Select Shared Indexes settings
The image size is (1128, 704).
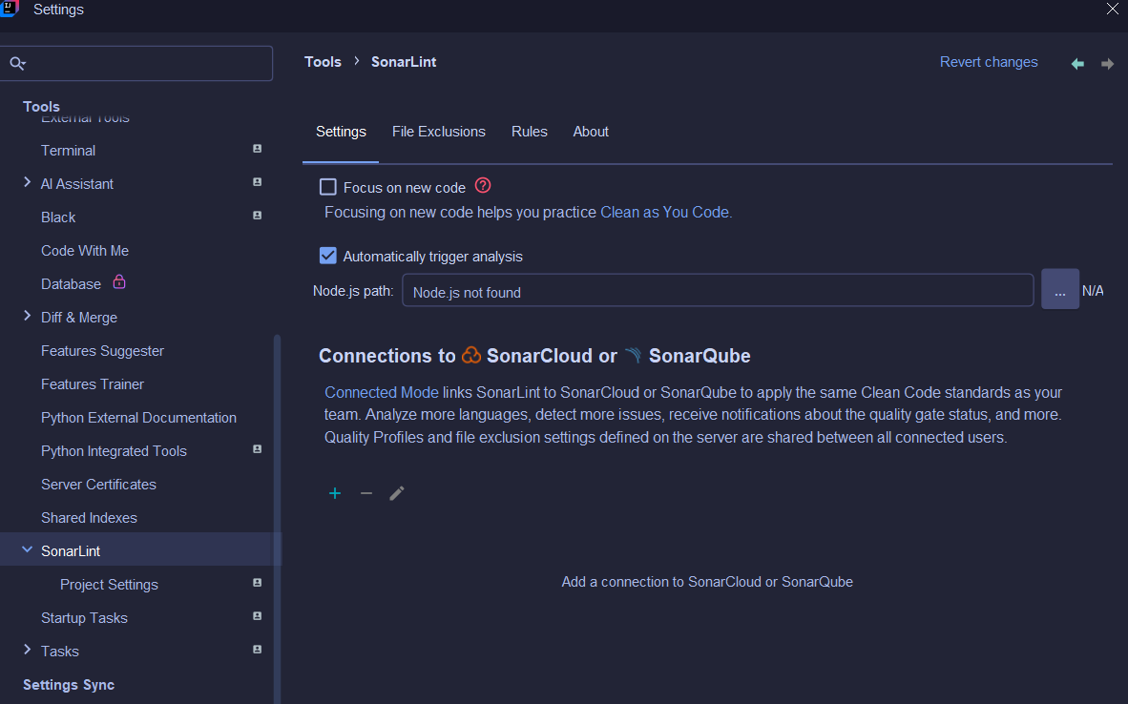coord(89,518)
